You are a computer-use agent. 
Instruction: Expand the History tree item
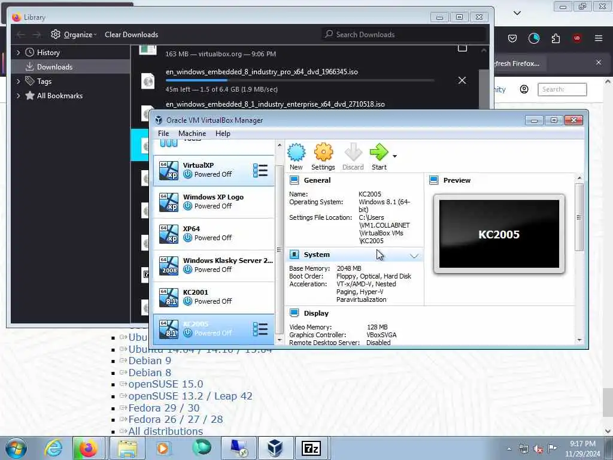(x=18, y=53)
